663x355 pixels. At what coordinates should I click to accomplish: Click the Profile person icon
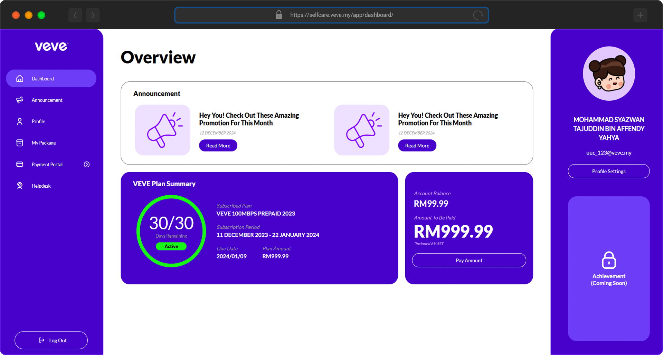tap(20, 121)
